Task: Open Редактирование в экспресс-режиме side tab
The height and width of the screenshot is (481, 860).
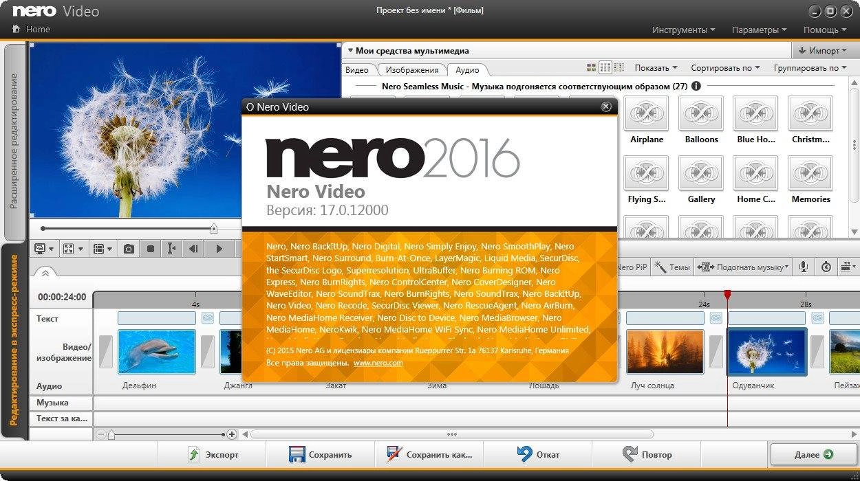Action: 14,340
